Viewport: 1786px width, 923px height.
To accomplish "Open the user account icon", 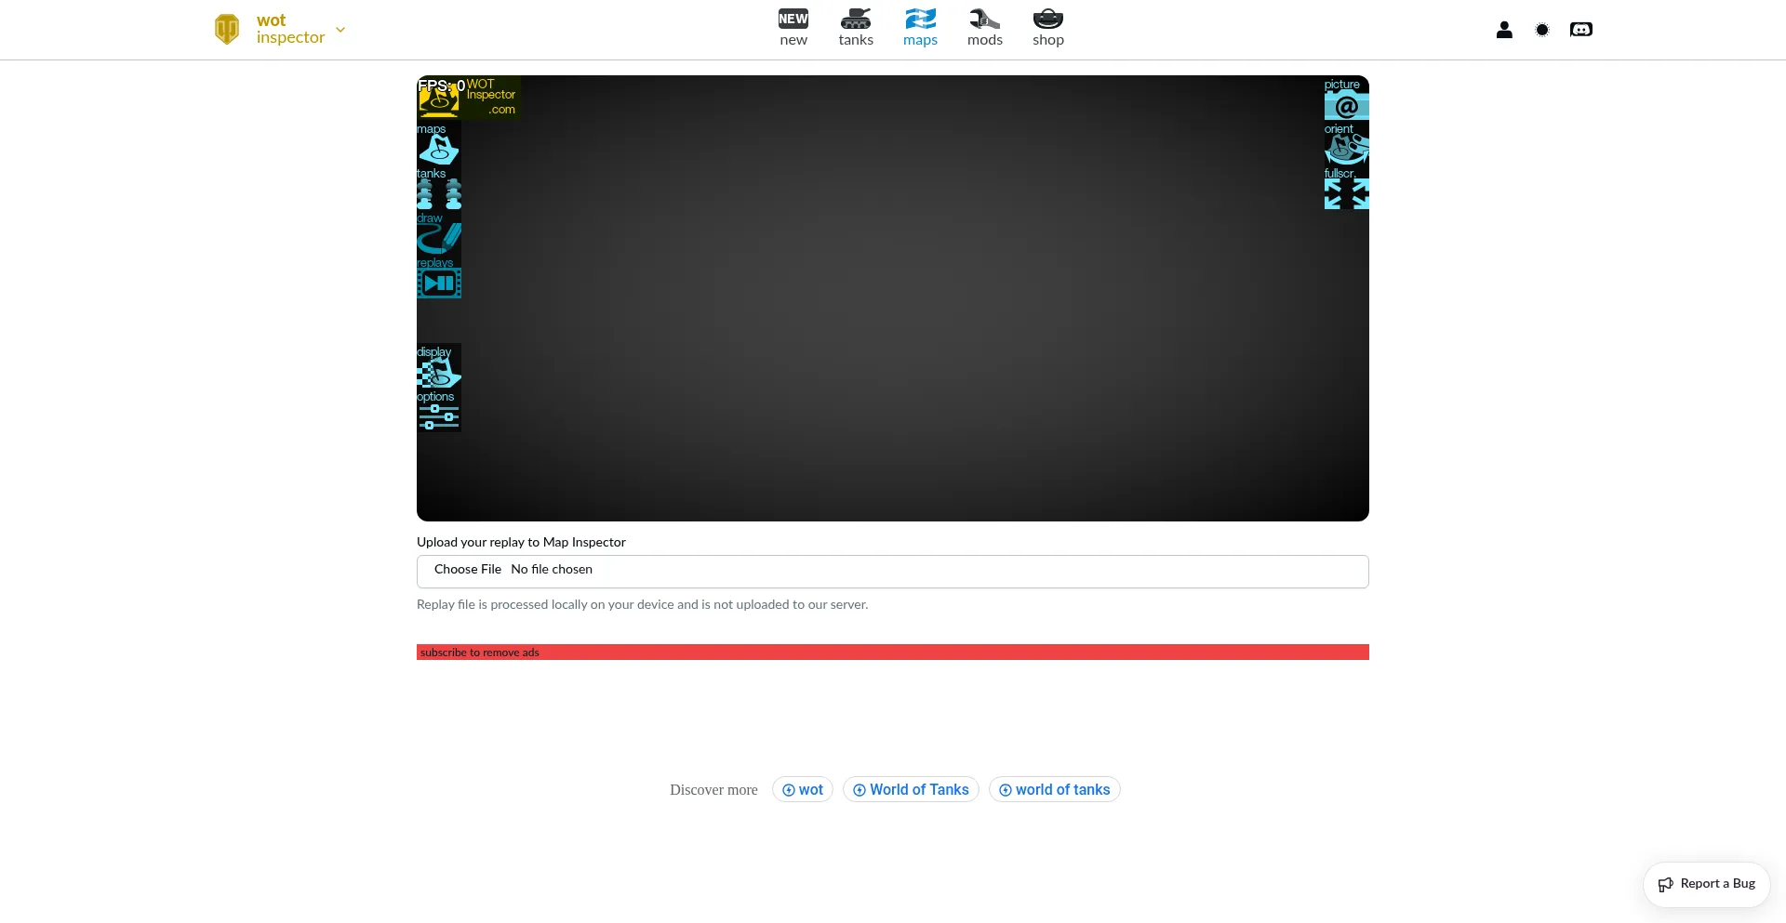I will [x=1504, y=30].
